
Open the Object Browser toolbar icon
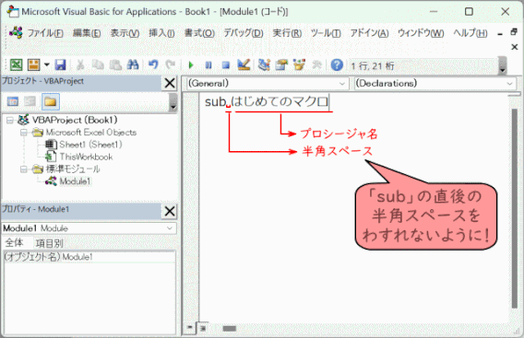[299, 64]
